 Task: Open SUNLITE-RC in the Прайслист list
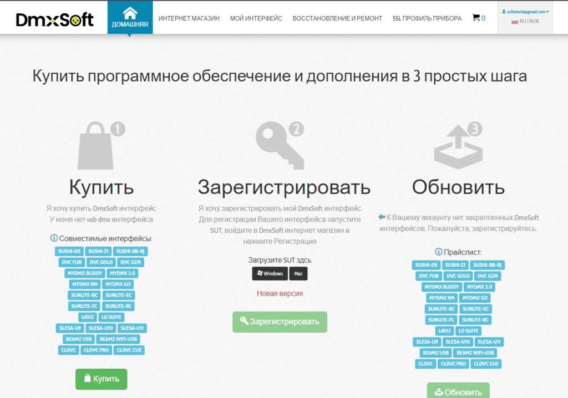click(x=475, y=320)
